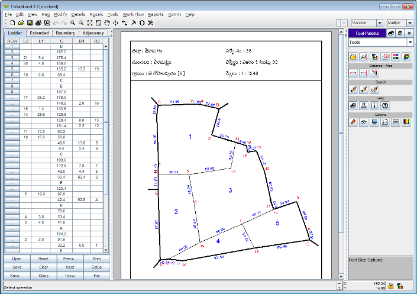Click the rainbow color bars options icon

[x=406, y=122]
